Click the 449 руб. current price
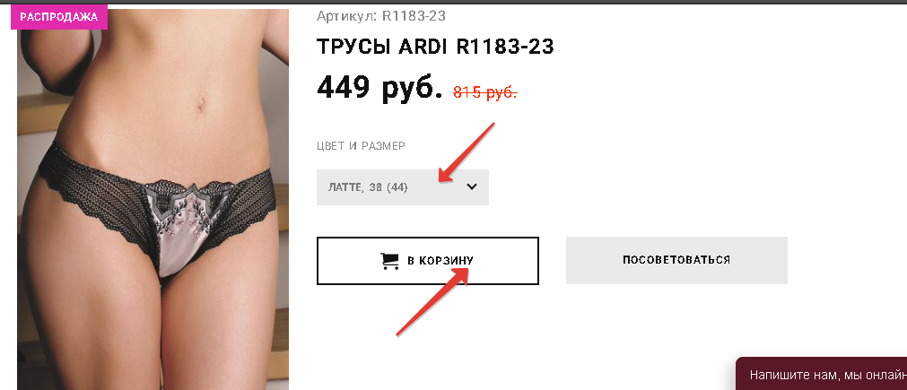 (379, 87)
